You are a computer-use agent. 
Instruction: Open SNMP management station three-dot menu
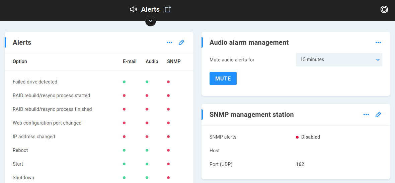[x=366, y=115]
